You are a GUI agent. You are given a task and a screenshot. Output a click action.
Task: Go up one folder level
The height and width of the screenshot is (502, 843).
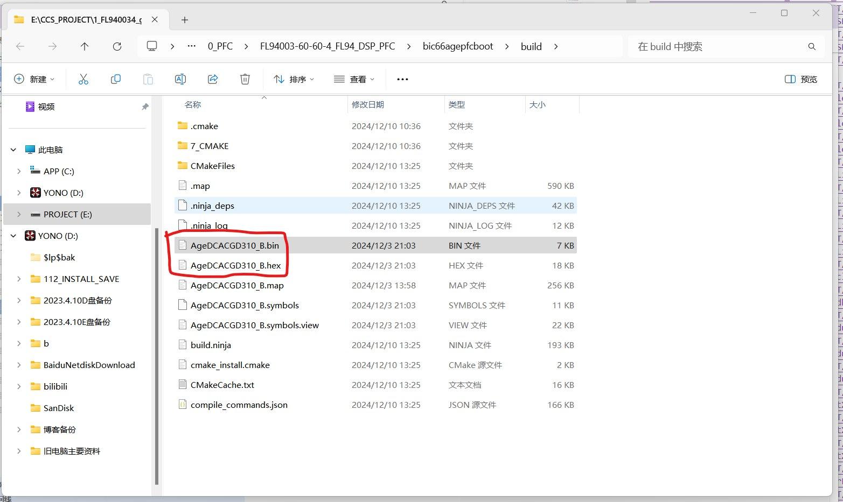(x=85, y=46)
